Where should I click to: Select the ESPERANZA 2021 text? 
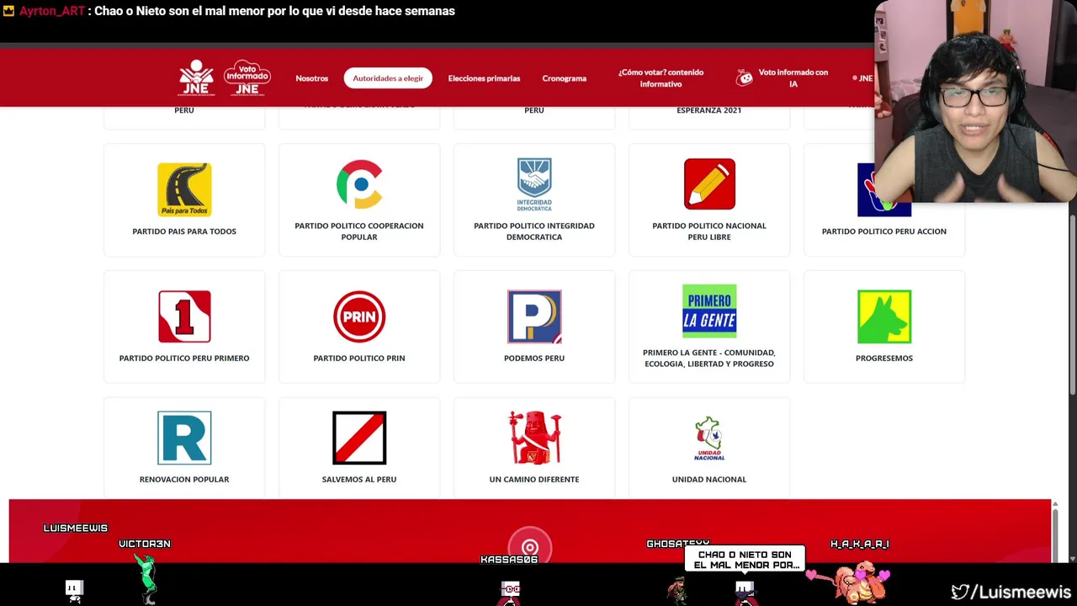click(709, 110)
